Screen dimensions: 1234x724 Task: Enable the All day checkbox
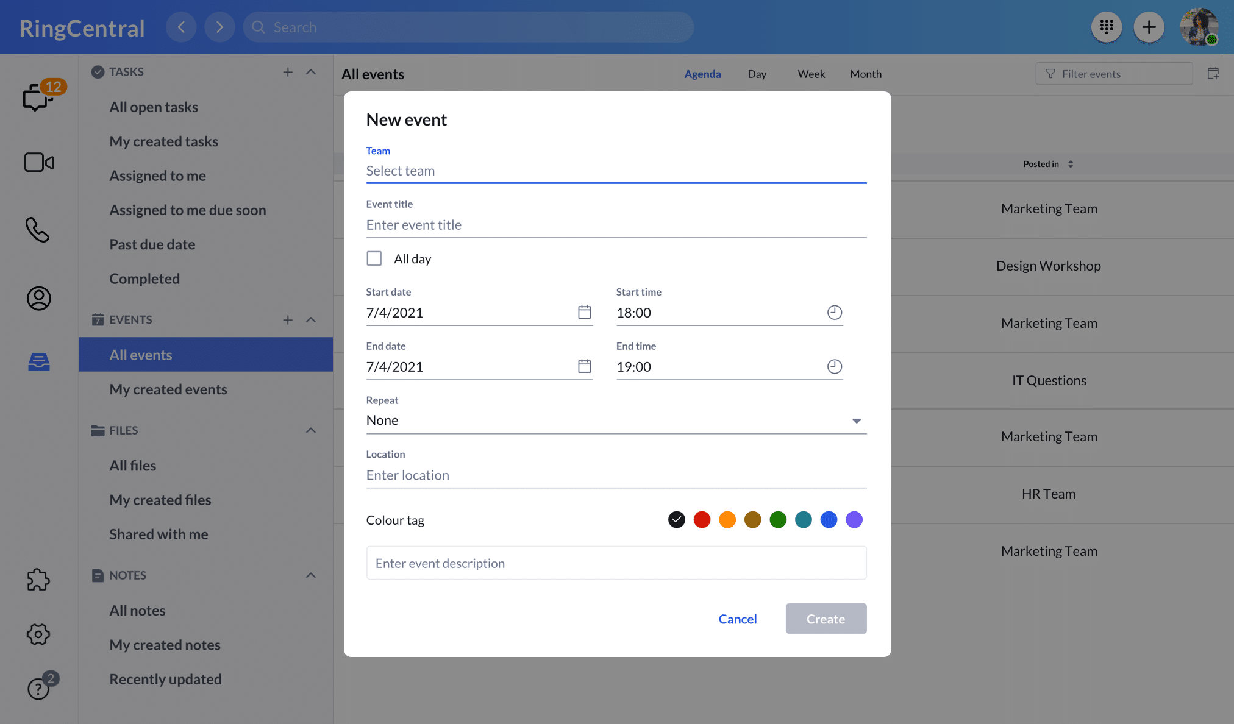(x=374, y=258)
